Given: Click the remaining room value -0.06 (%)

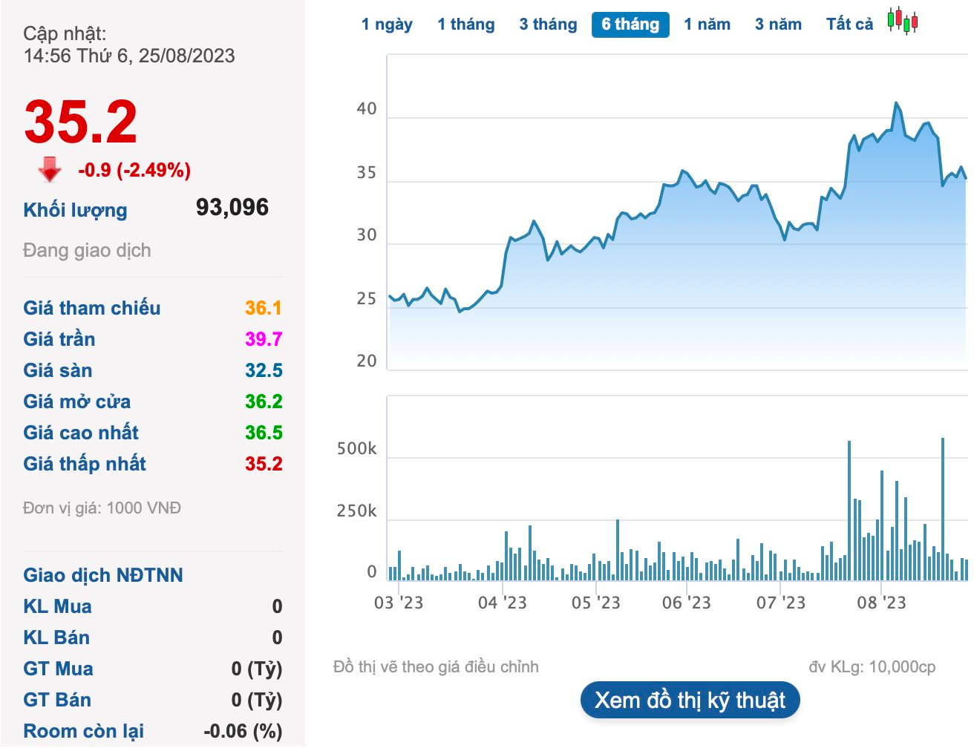Looking at the screenshot, I should tap(243, 731).
